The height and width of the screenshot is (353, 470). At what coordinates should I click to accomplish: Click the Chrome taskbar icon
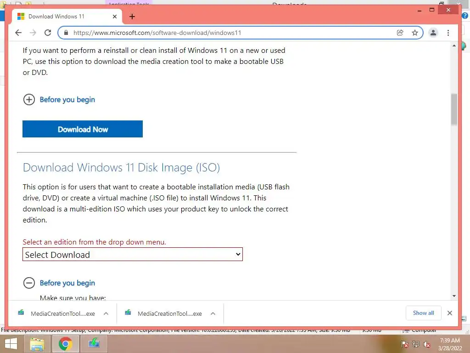pyautogui.click(x=65, y=344)
